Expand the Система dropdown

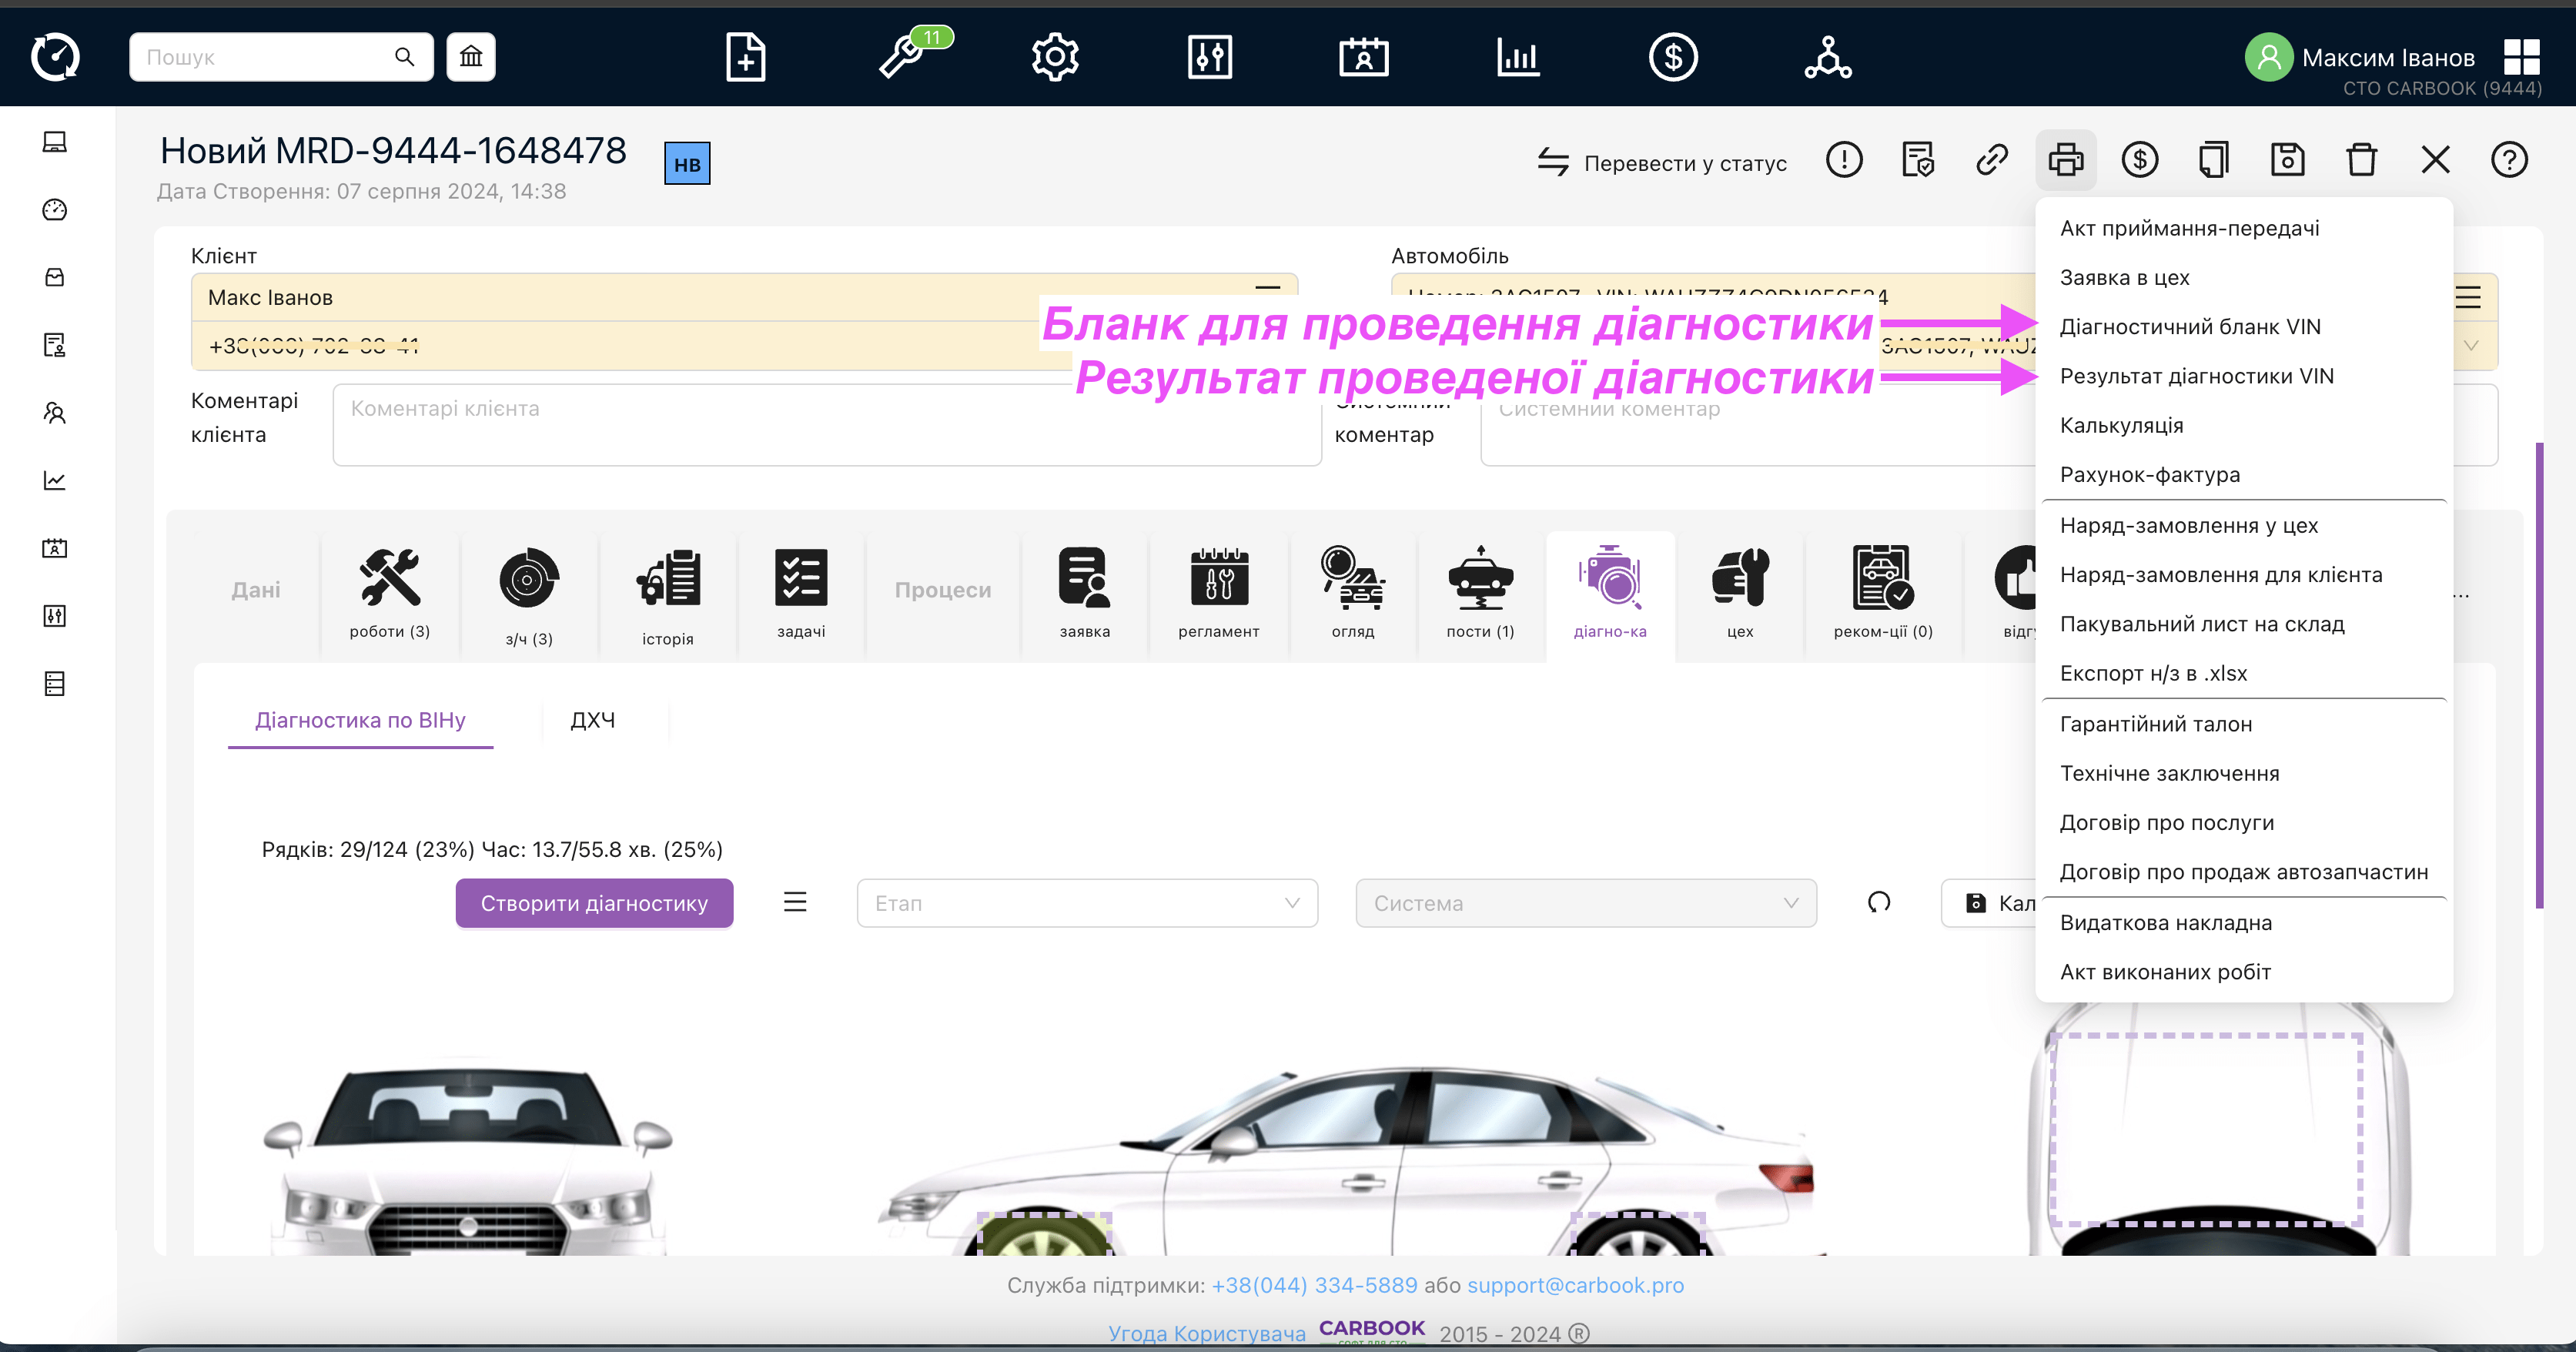[x=1585, y=903]
